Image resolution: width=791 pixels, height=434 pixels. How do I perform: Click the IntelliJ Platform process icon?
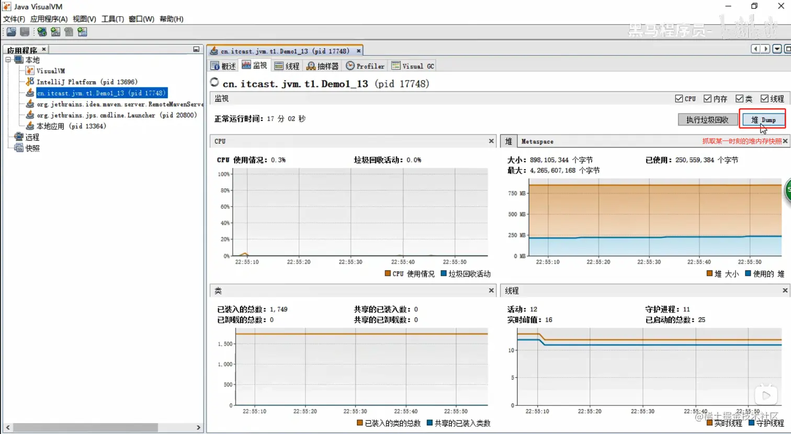(x=30, y=82)
